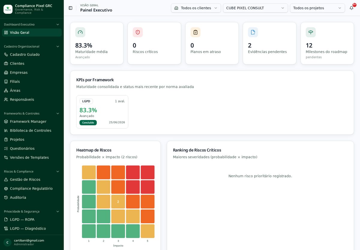Image resolution: width=360 pixels, height=250 pixels.
Task: Click the Painel Executivo page title
Action: coord(96,10)
